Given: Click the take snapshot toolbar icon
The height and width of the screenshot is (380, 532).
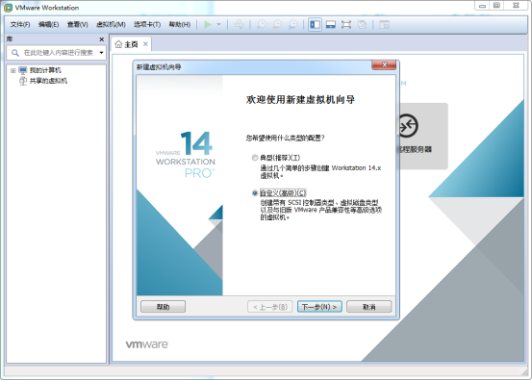Looking at the screenshot, I should (262, 24).
